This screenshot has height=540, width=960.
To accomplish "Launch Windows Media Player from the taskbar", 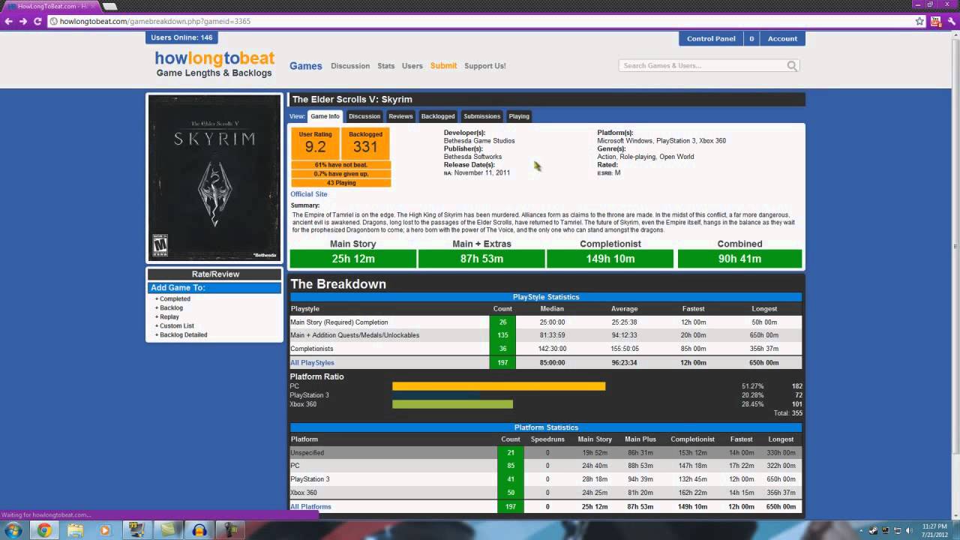I will [105, 530].
